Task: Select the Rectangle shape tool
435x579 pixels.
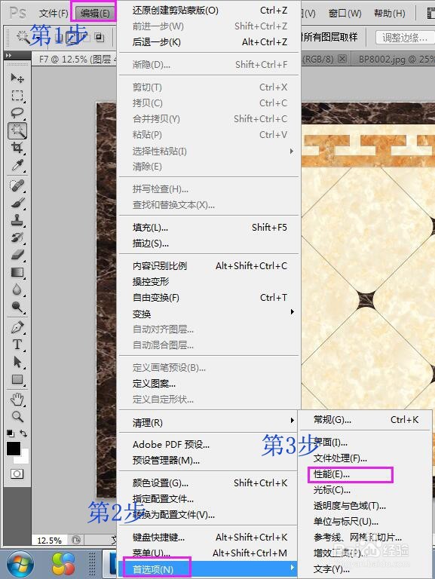Action: coord(17,380)
